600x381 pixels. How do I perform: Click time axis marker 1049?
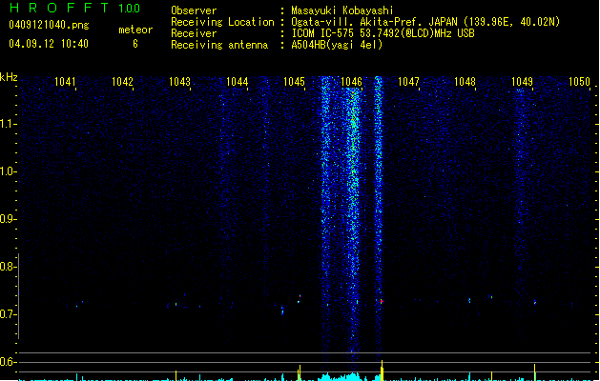pos(522,82)
